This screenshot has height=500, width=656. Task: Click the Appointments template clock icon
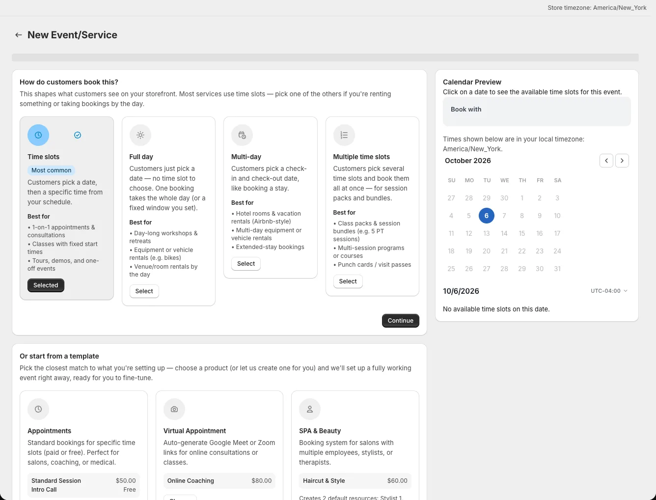38,409
